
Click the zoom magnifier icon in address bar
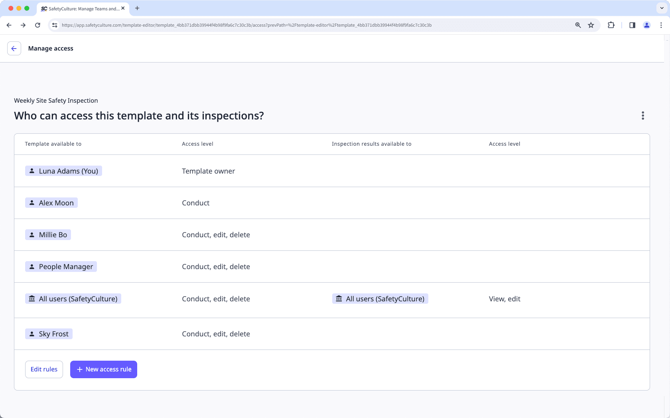pyautogui.click(x=578, y=25)
